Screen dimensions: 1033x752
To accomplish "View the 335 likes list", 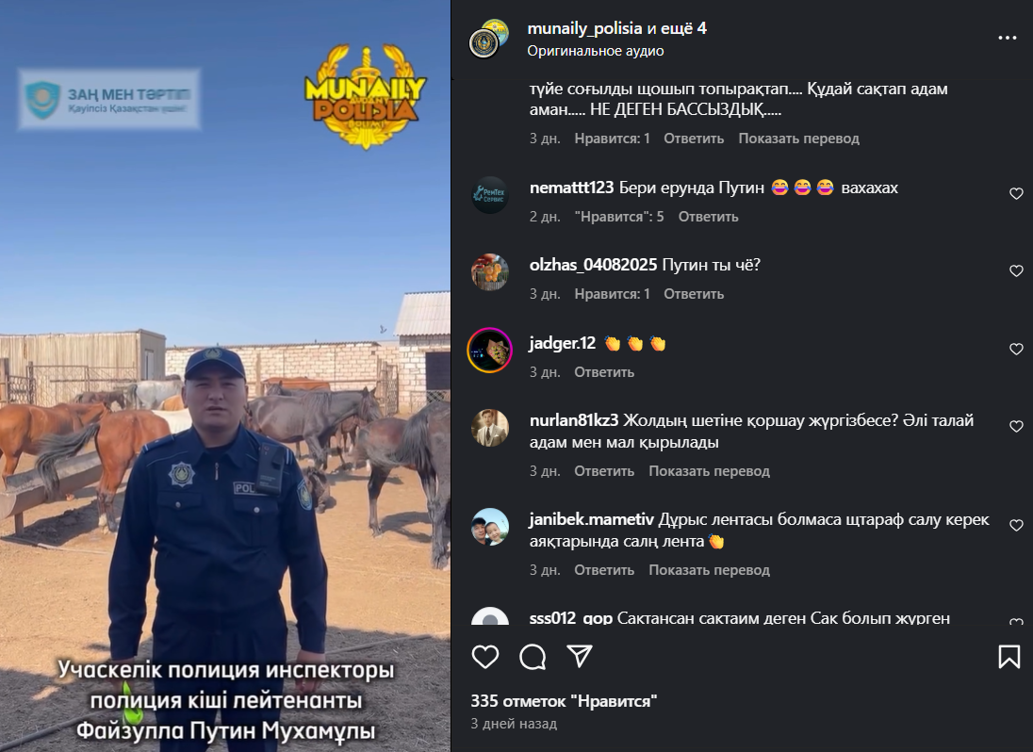I will 564,701.
